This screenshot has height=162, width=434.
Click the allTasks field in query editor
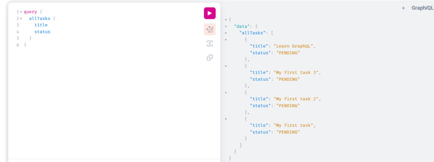[x=39, y=19]
